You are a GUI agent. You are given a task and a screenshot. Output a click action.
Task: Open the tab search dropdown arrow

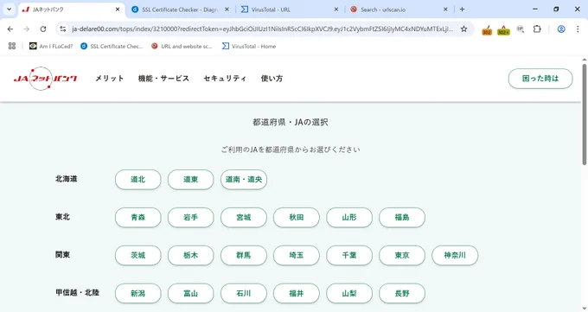tap(9, 9)
